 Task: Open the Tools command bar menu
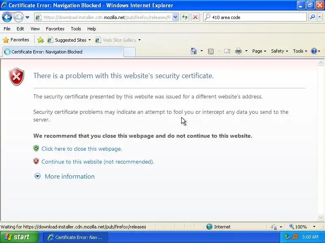[x=300, y=51]
